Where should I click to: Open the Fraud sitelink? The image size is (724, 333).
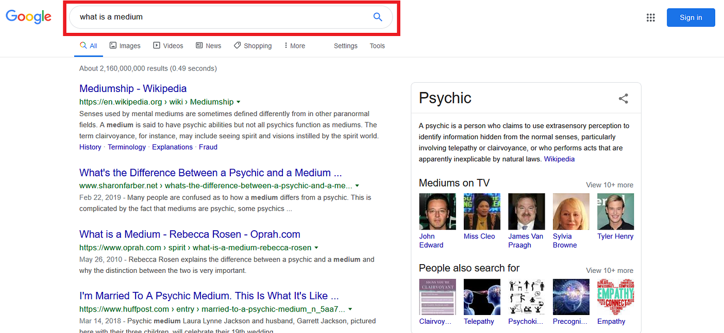pyautogui.click(x=208, y=147)
